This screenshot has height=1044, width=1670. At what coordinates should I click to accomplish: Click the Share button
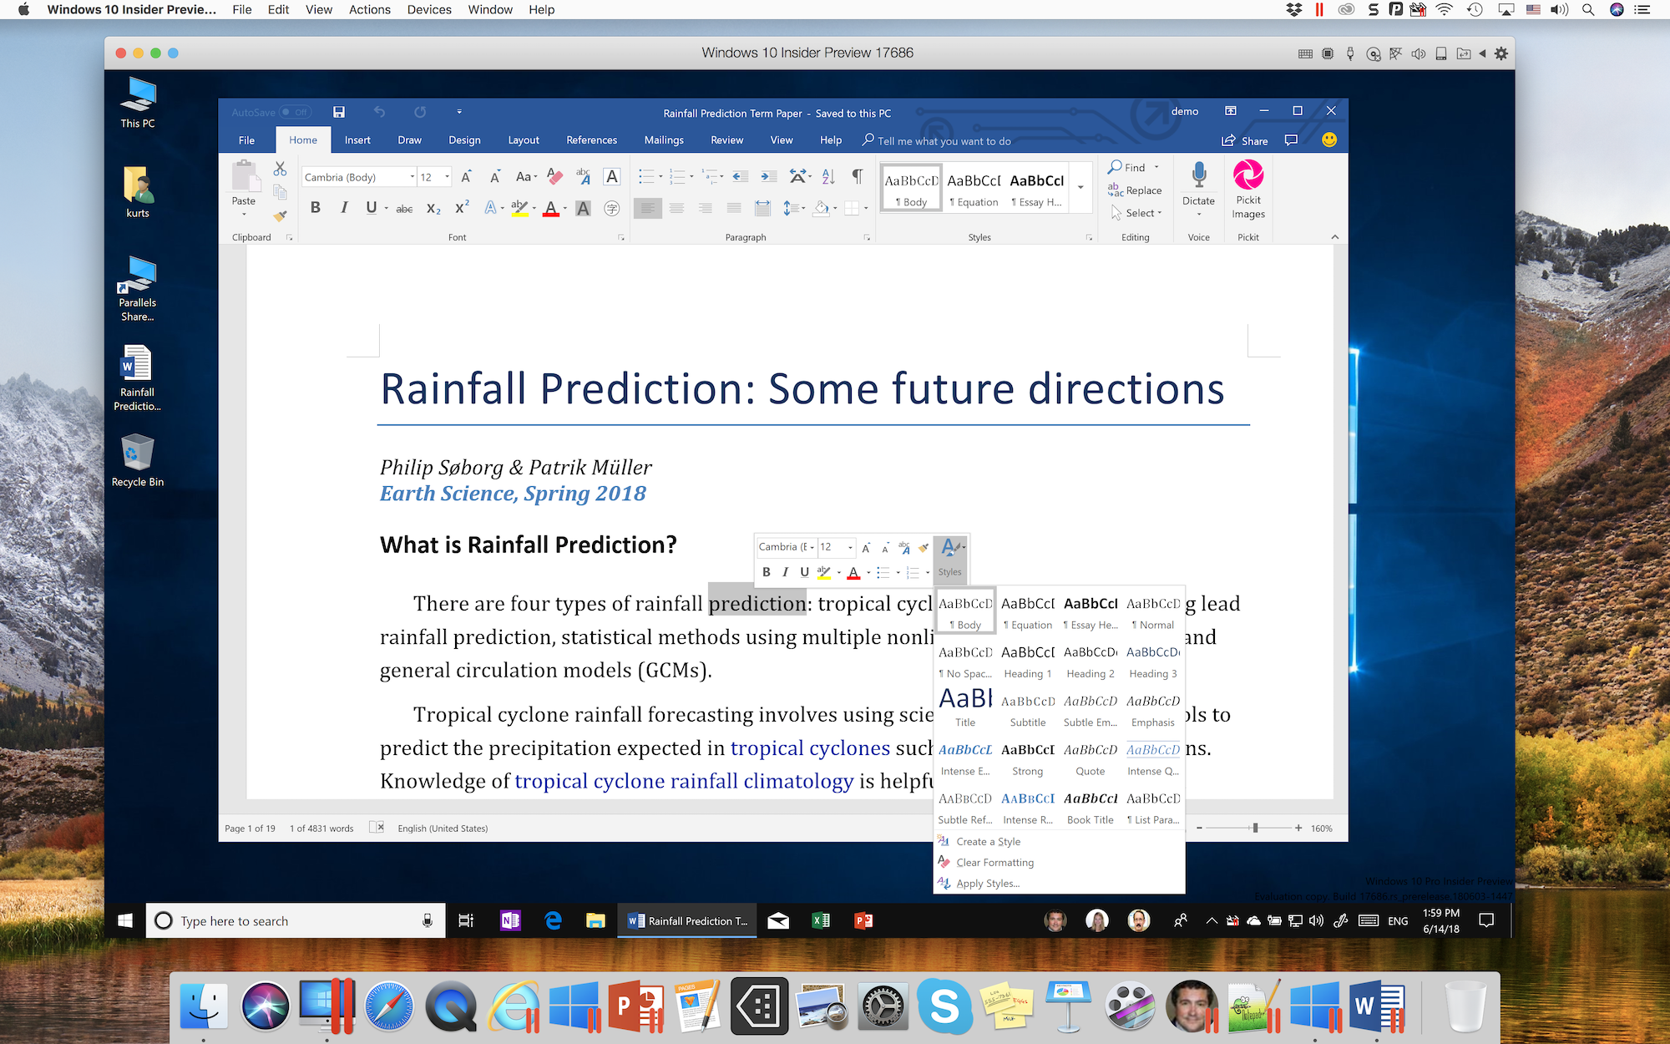point(1245,140)
